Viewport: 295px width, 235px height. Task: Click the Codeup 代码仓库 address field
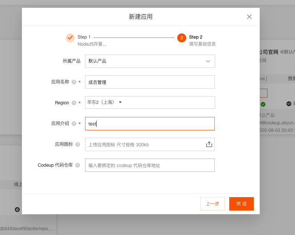(150, 165)
